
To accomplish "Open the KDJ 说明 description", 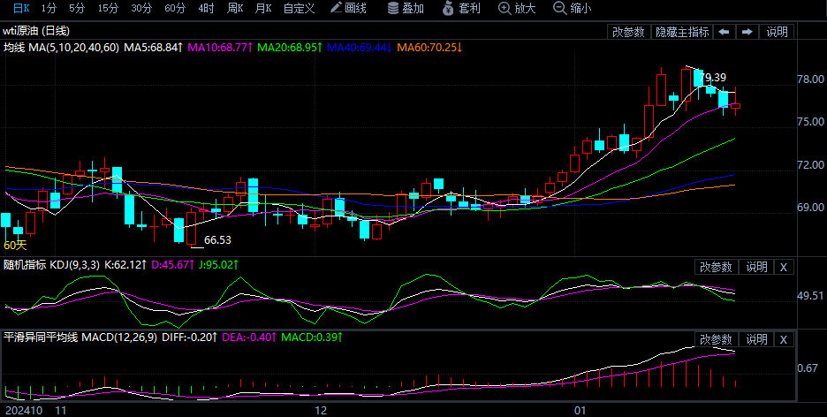I will click(756, 267).
